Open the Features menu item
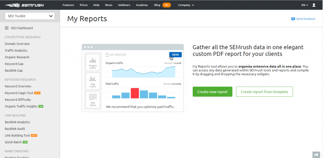Screen dimensions: 323x158 pos(68,5)
